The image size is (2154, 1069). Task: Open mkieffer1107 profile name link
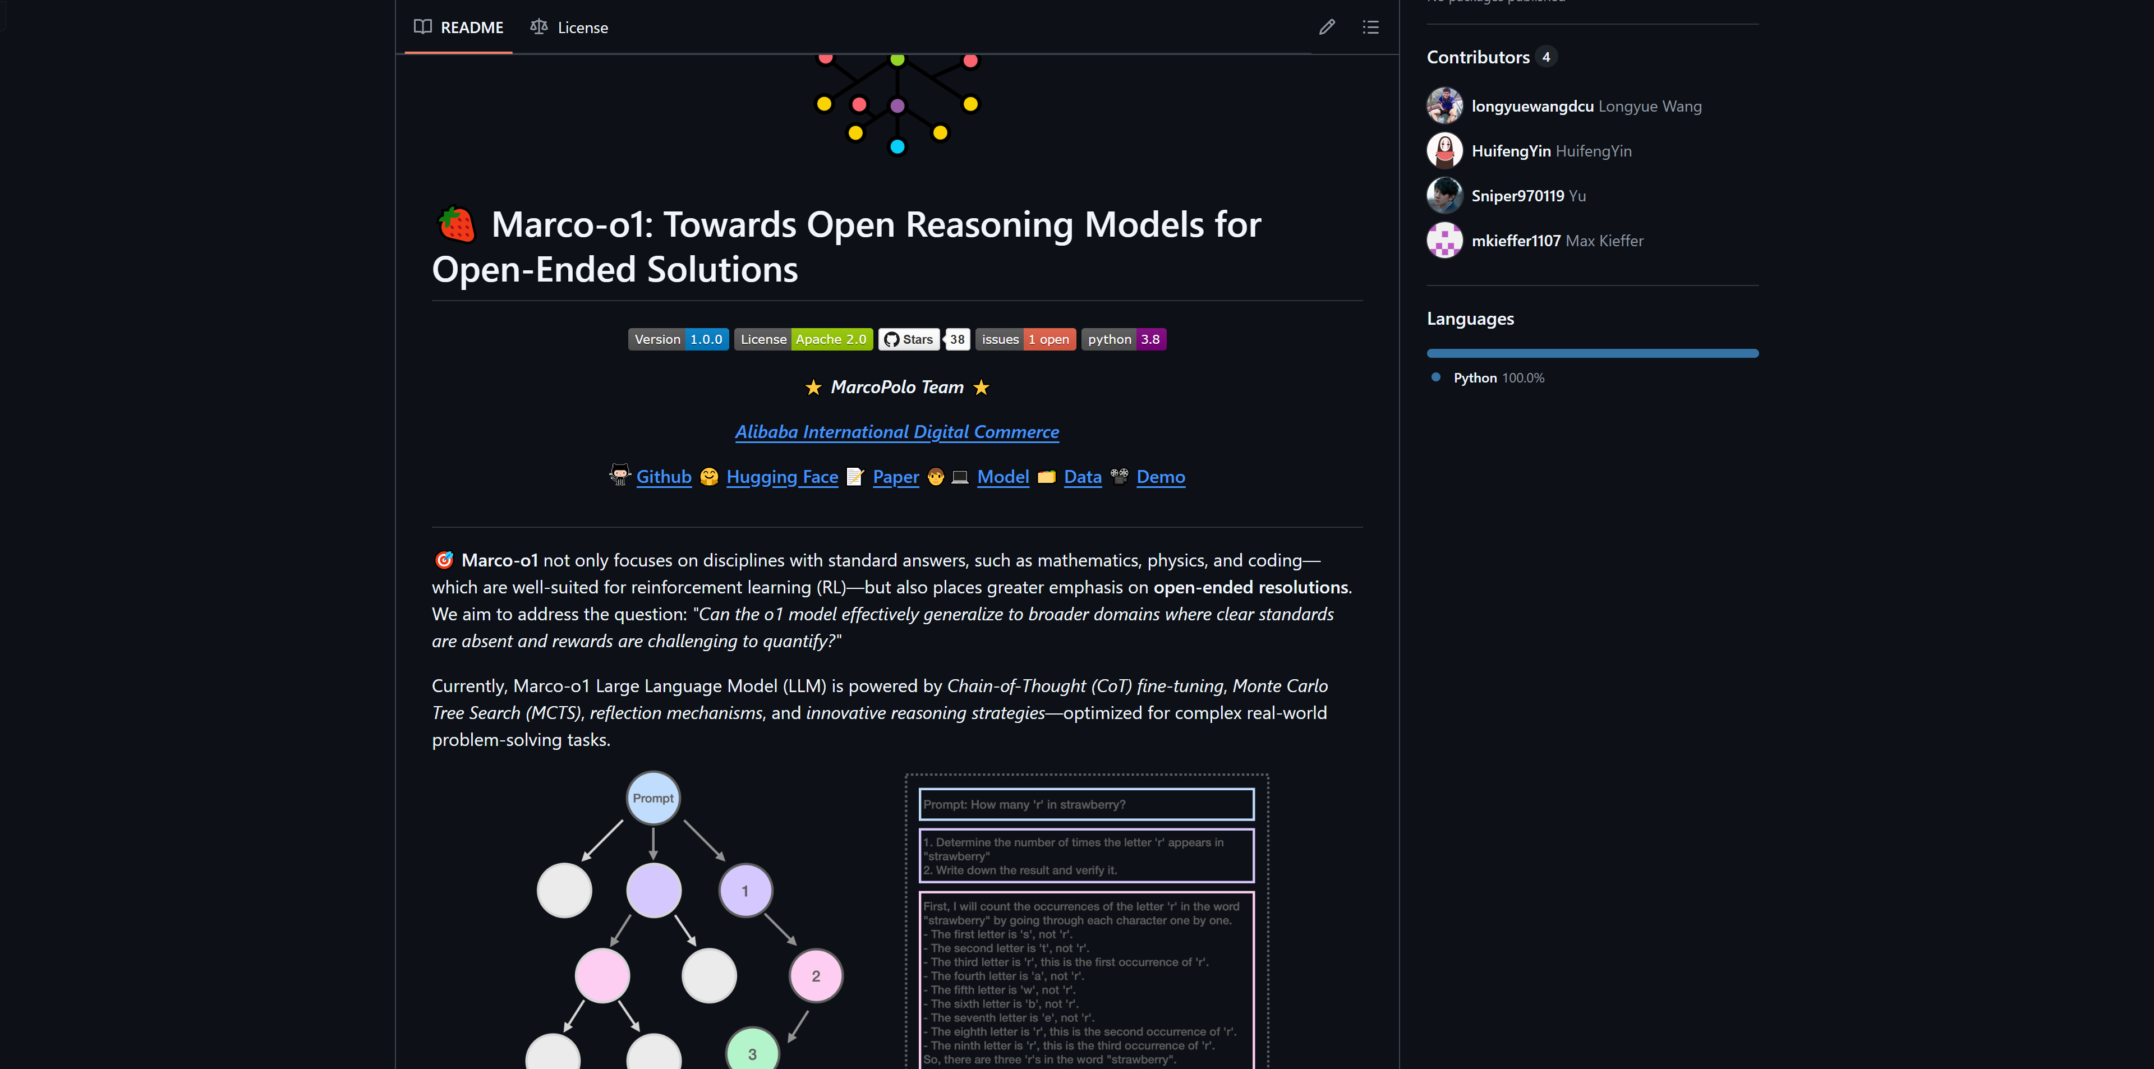(x=1515, y=241)
